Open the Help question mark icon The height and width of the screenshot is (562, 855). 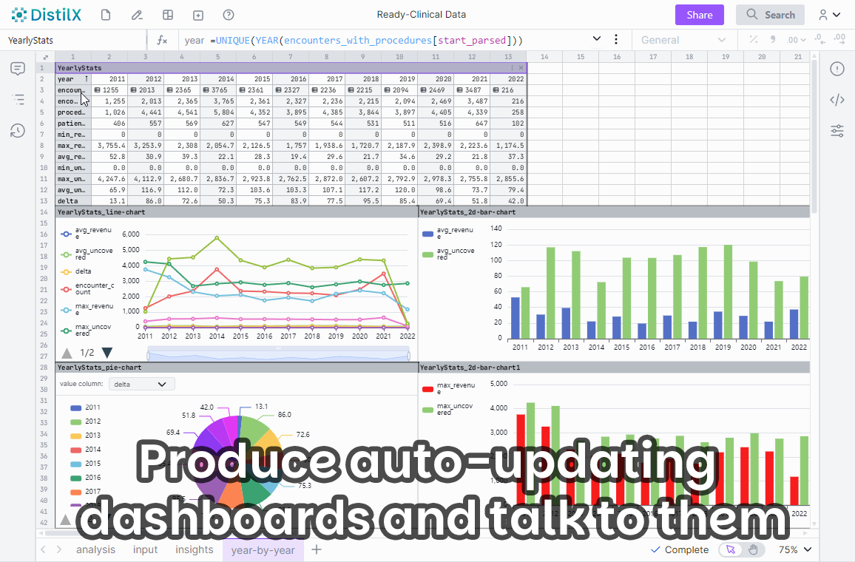[229, 15]
